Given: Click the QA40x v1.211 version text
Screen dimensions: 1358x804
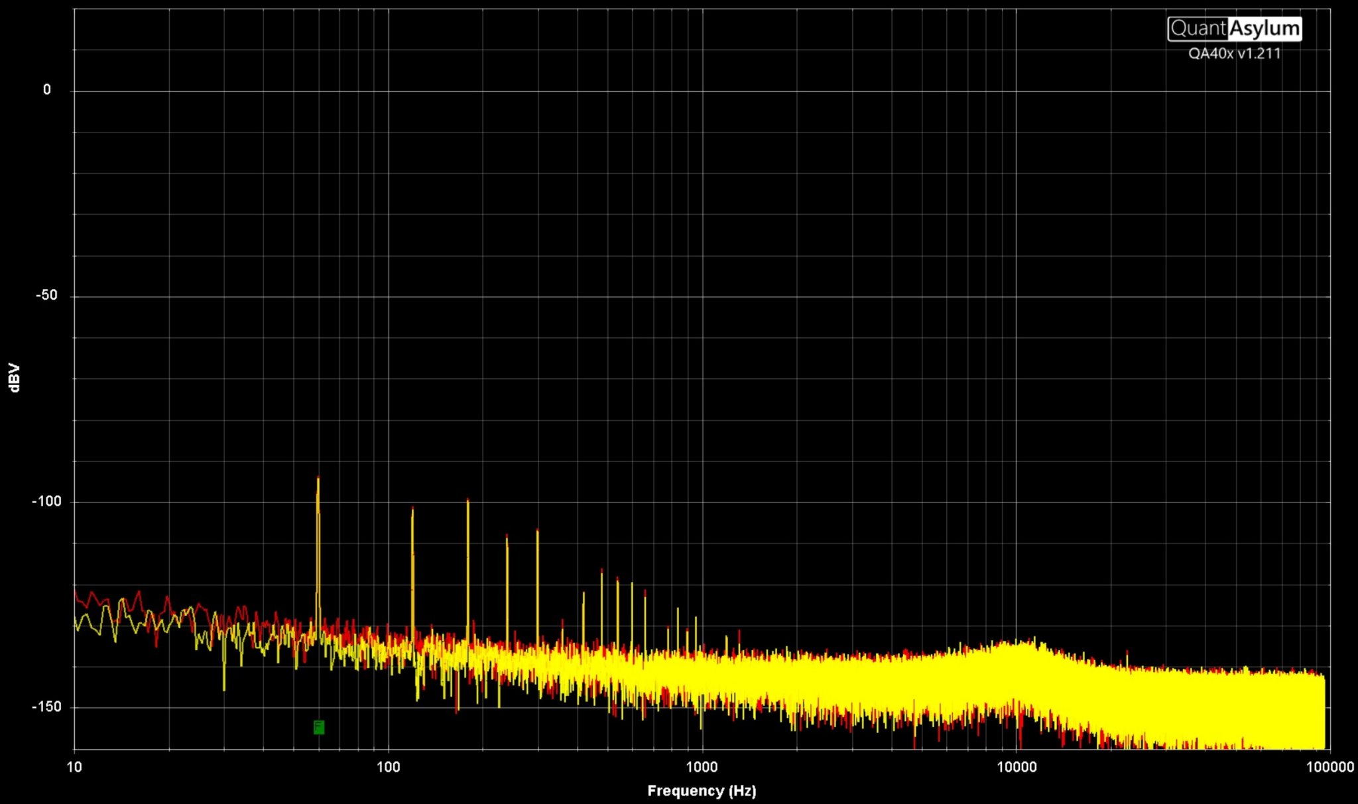Looking at the screenshot, I should tap(1235, 54).
